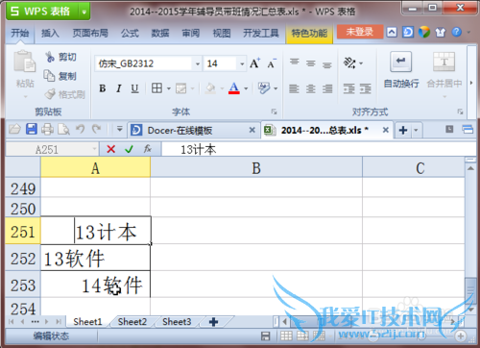Align text to top
This screenshot has height=348, width=480.
pyautogui.click(x=295, y=62)
